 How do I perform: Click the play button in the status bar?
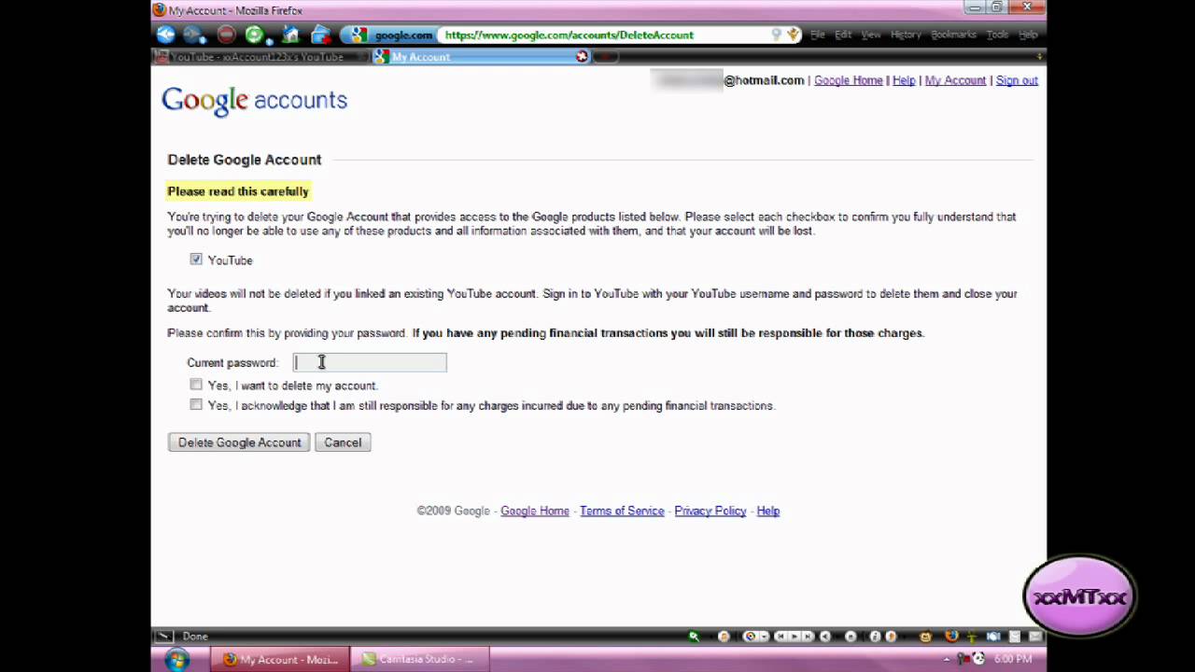point(795,637)
